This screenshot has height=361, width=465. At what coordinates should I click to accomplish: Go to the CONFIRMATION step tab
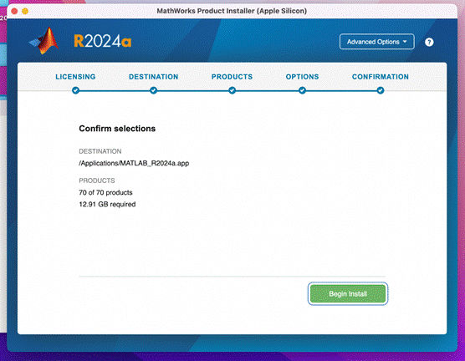[381, 77]
